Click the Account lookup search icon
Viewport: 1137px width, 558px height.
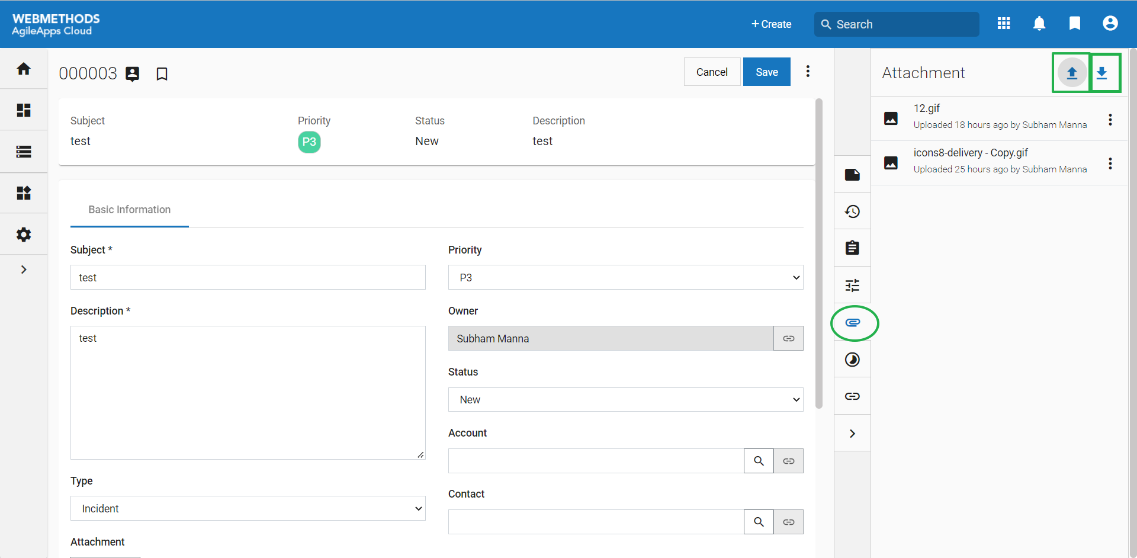click(x=759, y=461)
